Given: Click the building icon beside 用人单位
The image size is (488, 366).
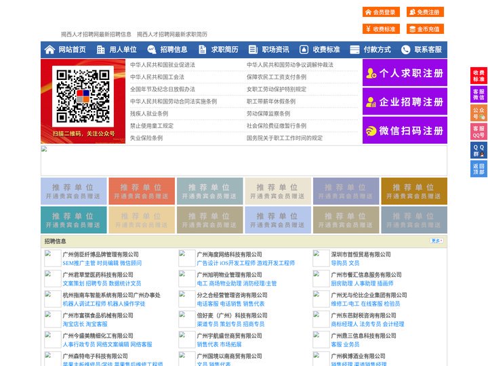Looking at the screenshot, I should [100, 49].
